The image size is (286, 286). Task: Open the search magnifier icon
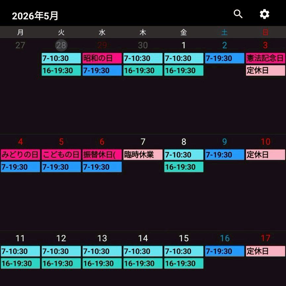[238, 14]
